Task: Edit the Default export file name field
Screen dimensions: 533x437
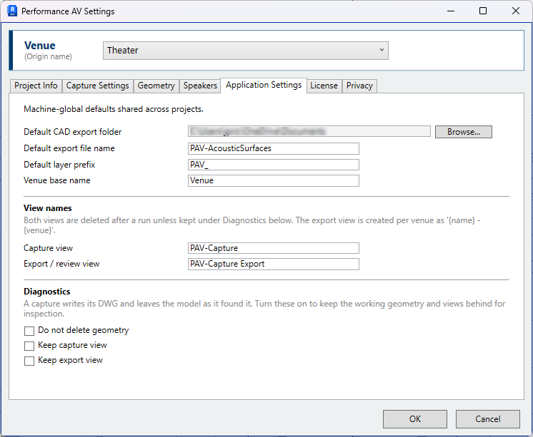Action: [274, 148]
